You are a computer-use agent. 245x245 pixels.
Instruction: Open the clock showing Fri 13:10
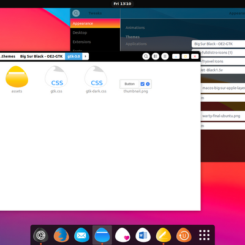point(123,4)
